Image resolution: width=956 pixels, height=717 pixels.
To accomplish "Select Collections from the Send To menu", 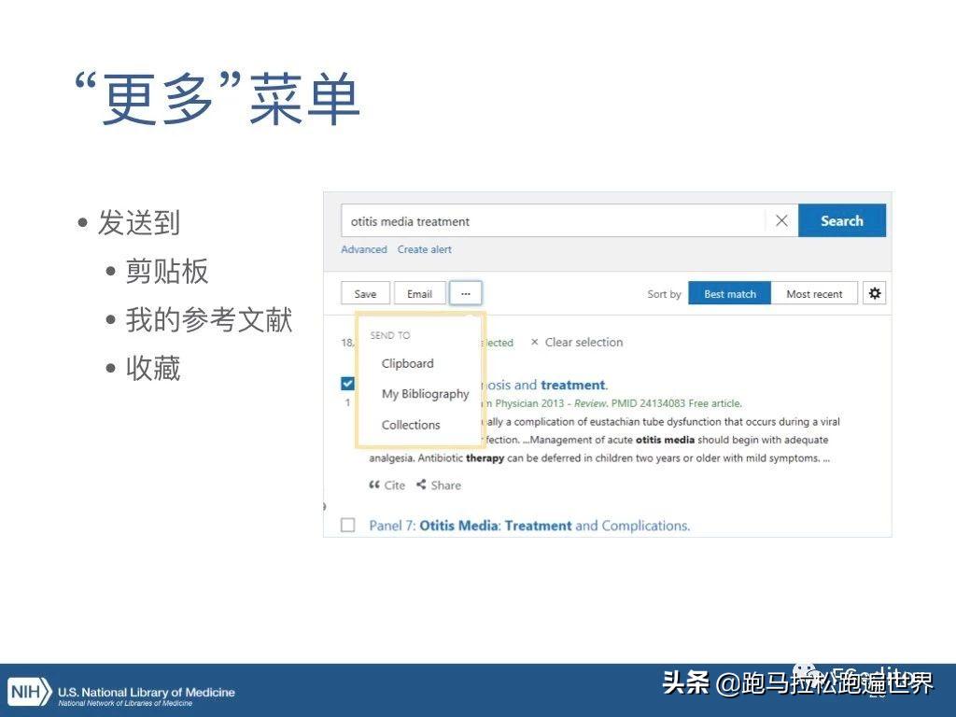I will (411, 425).
